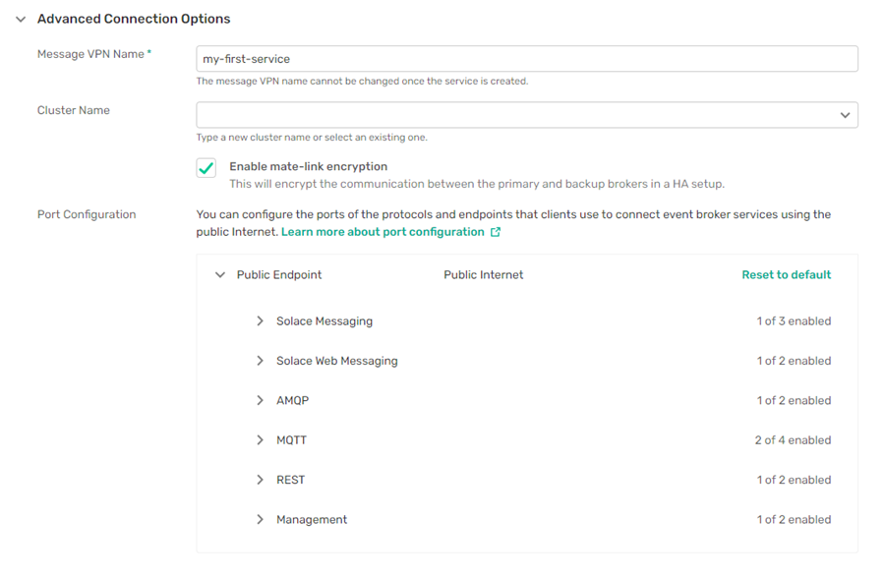Expand Solace Web Messaging chevron icon

pyautogui.click(x=260, y=361)
